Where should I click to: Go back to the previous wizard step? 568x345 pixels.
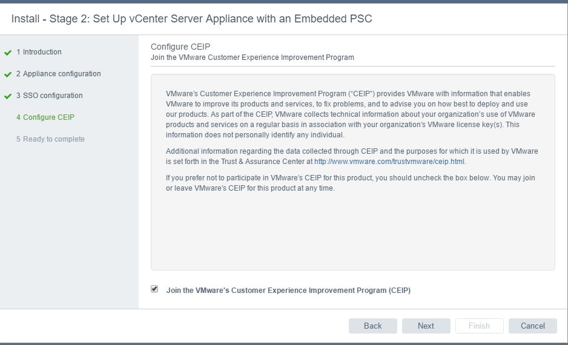click(373, 326)
